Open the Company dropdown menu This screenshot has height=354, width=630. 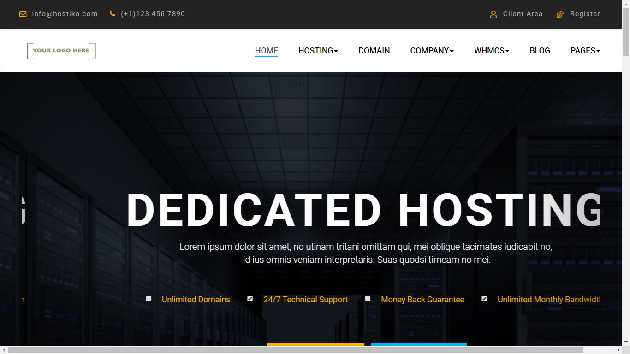pyautogui.click(x=432, y=51)
